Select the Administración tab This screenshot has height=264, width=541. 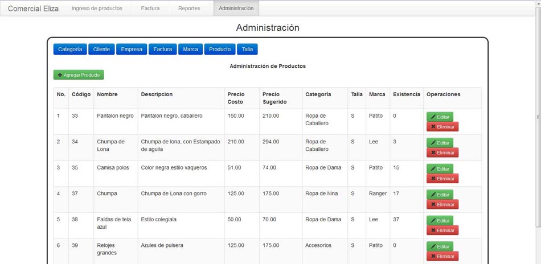coord(236,9)
